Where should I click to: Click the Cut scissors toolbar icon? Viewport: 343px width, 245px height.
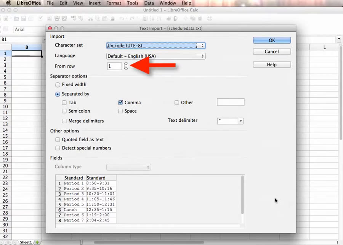click(x=90, y=19)
